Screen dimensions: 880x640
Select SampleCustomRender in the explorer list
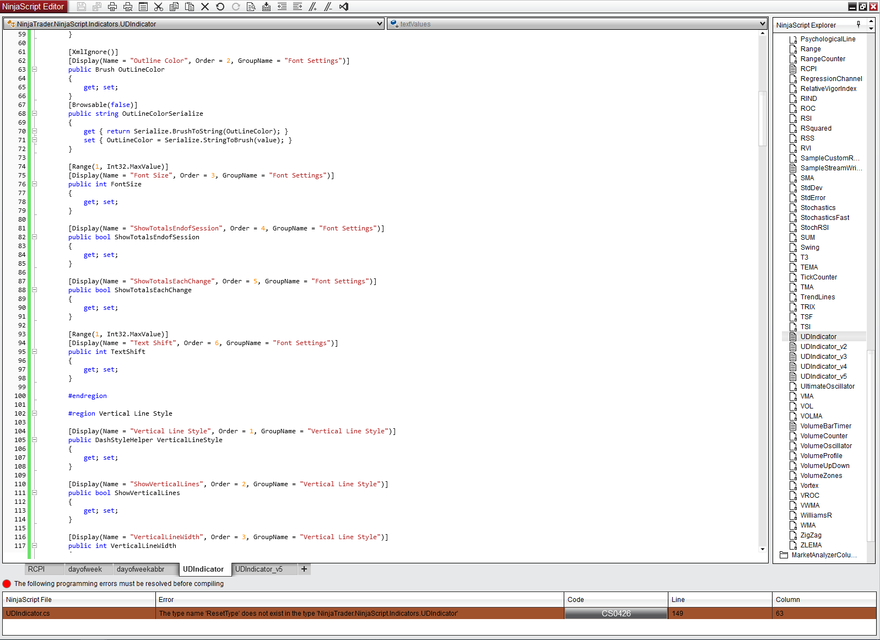pos(830,158)
